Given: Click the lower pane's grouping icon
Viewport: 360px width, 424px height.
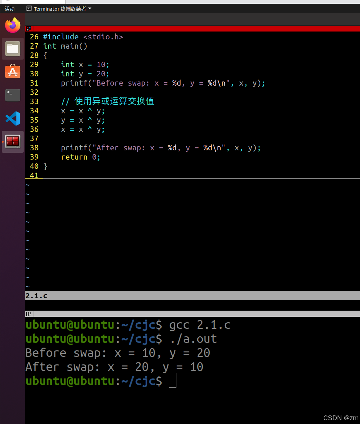Looking at the screenshot, I should 29,313.
